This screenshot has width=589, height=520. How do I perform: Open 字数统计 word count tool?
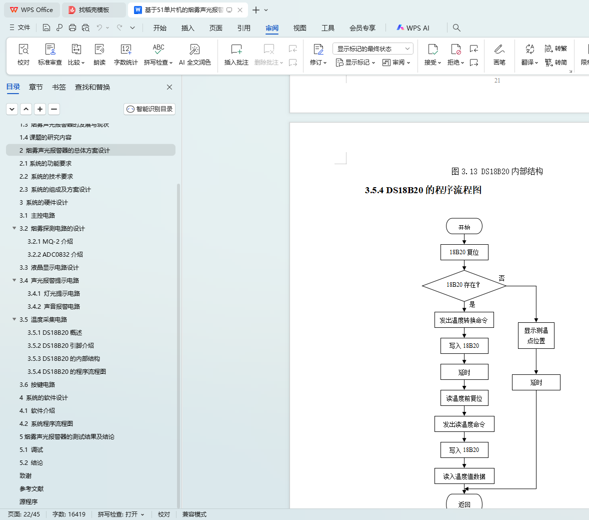(126, 55)
